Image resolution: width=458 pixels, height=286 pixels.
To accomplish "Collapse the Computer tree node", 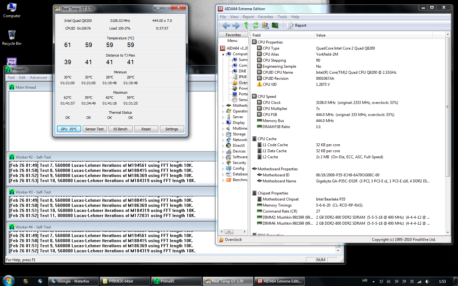I will 223,54.
